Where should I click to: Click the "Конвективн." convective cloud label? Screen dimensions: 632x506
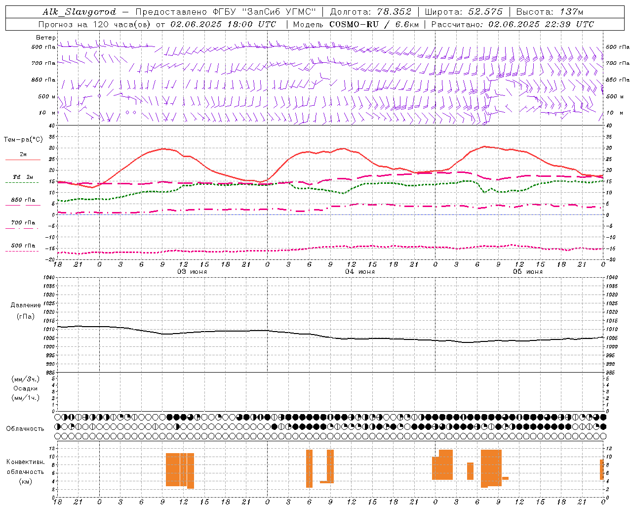(x=26, y=462)
